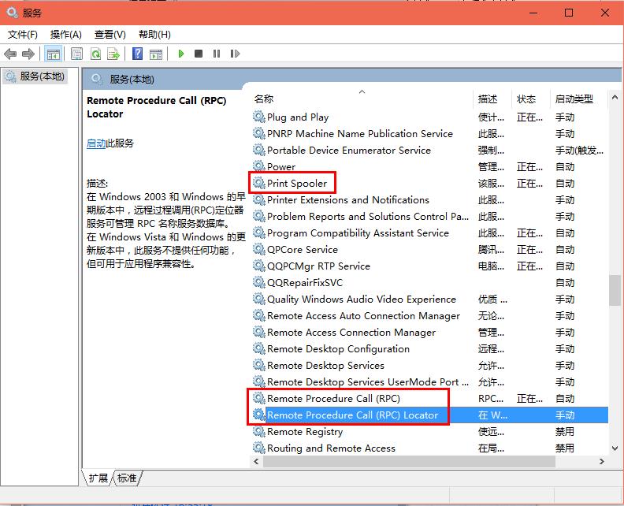Open the Help question mark icon

(x=137, y=54)
